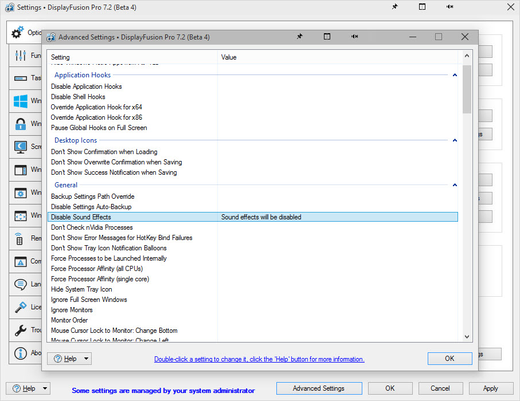The height and width of the screenshot is (401, 520).
Task: Select Force Processor Affinity (single core)
Action: point(253,279)
